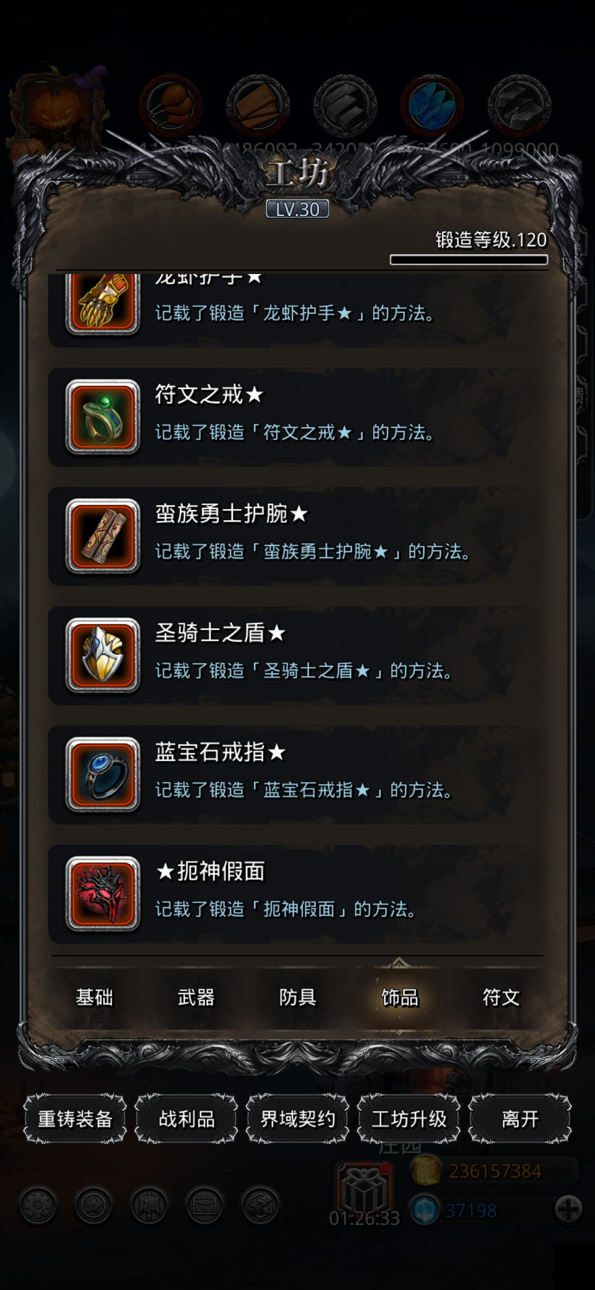Tap the 蛮族勇士护腕 bracer icon
The image size is (595, 1290).
pyautogui.click(x=103, y=536)
